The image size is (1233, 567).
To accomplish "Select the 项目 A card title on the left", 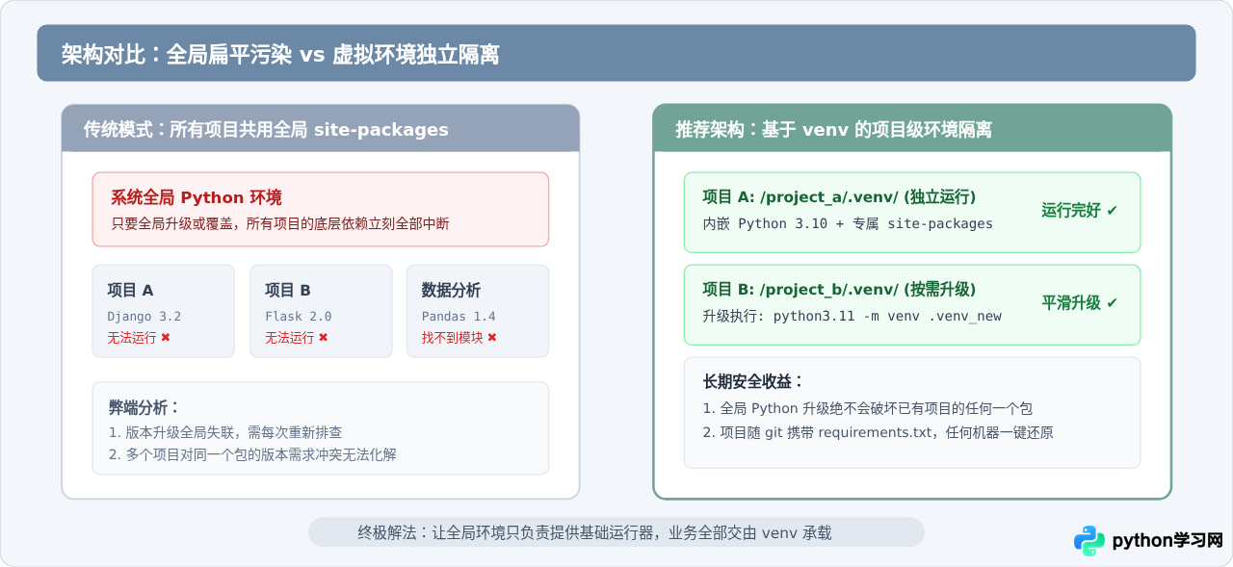I will click(x=130, y=290).
